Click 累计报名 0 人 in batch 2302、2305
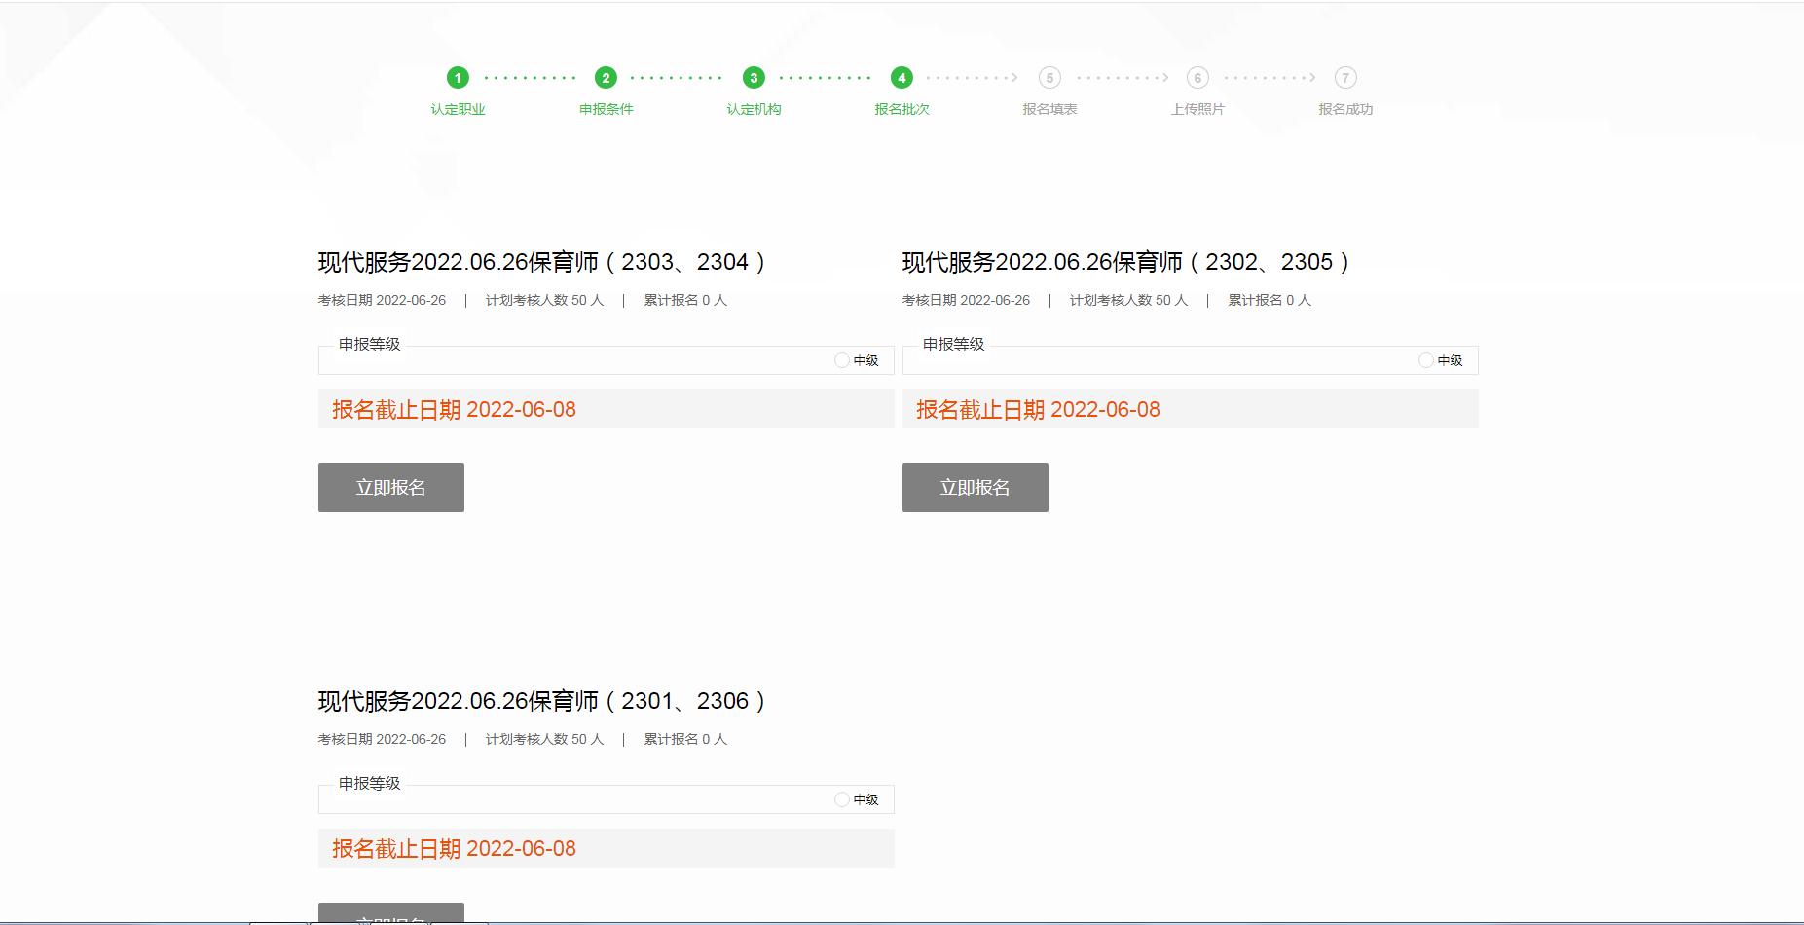Viewport: 1804px width, 925px height. coord(1270,300)
